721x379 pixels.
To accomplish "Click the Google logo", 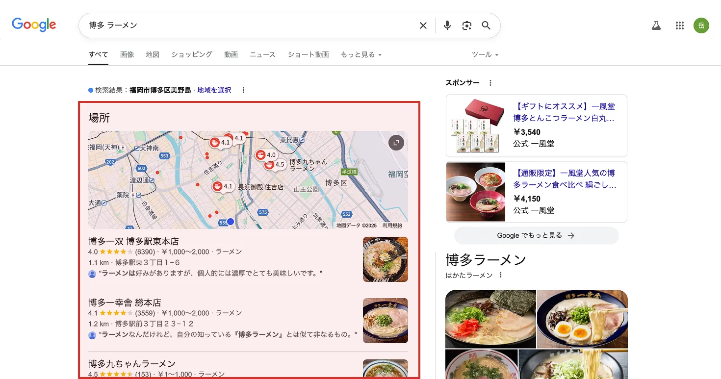I will click(x=34, y=25).
